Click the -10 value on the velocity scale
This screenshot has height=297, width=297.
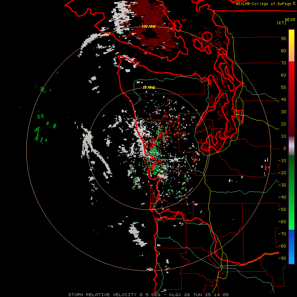(x=282, y=161)
